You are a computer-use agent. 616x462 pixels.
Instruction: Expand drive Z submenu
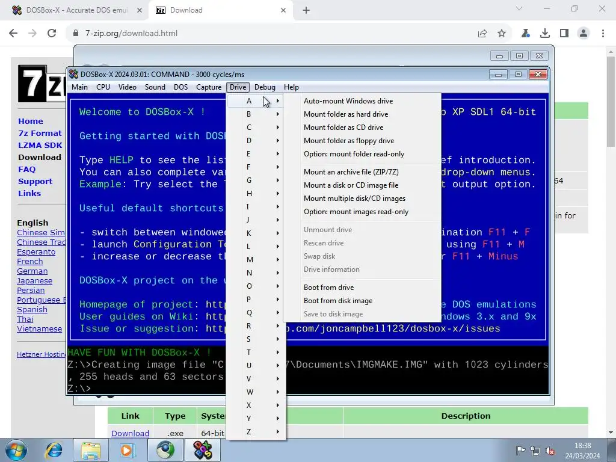(256, 432)
